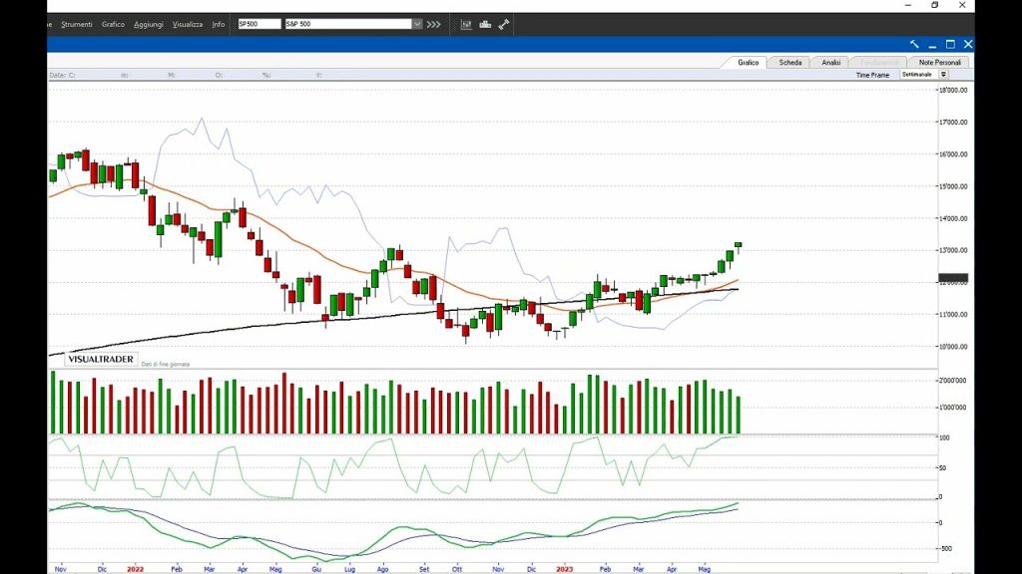The image size is (1022, 574).
Task: Close the chart panel in the blue bar
Action: pos(968,44)
